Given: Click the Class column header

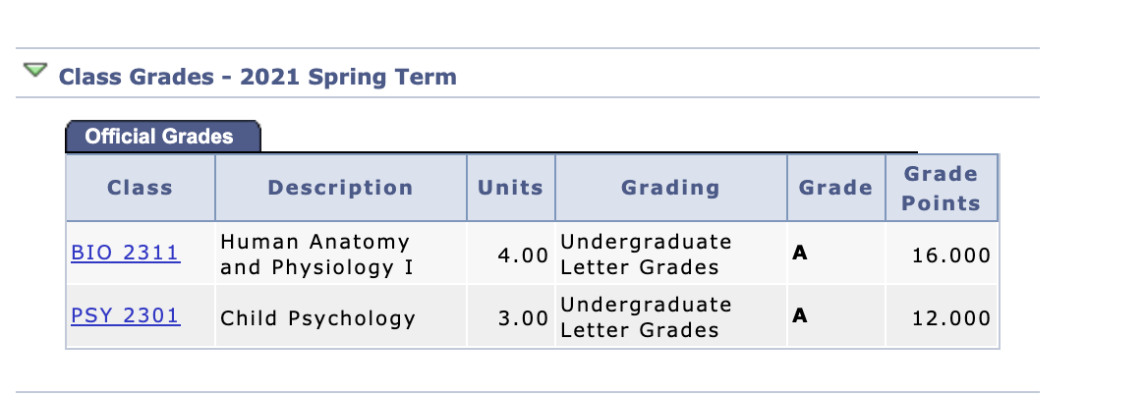Looking at the screenshot, I should tap(141, 188).
